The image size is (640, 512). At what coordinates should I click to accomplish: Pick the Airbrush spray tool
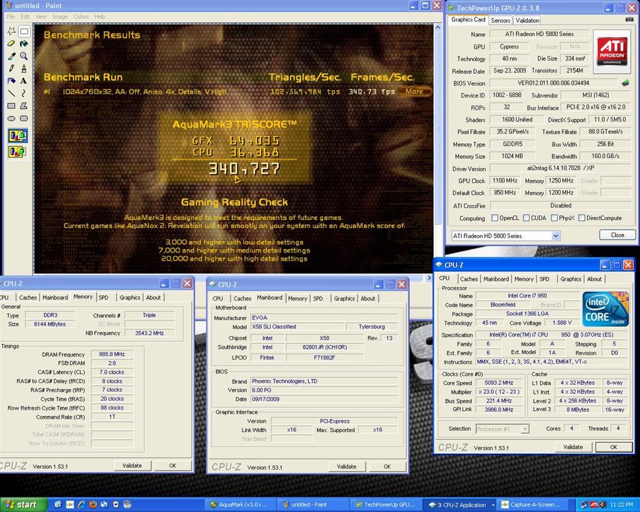tap(11, 81)
